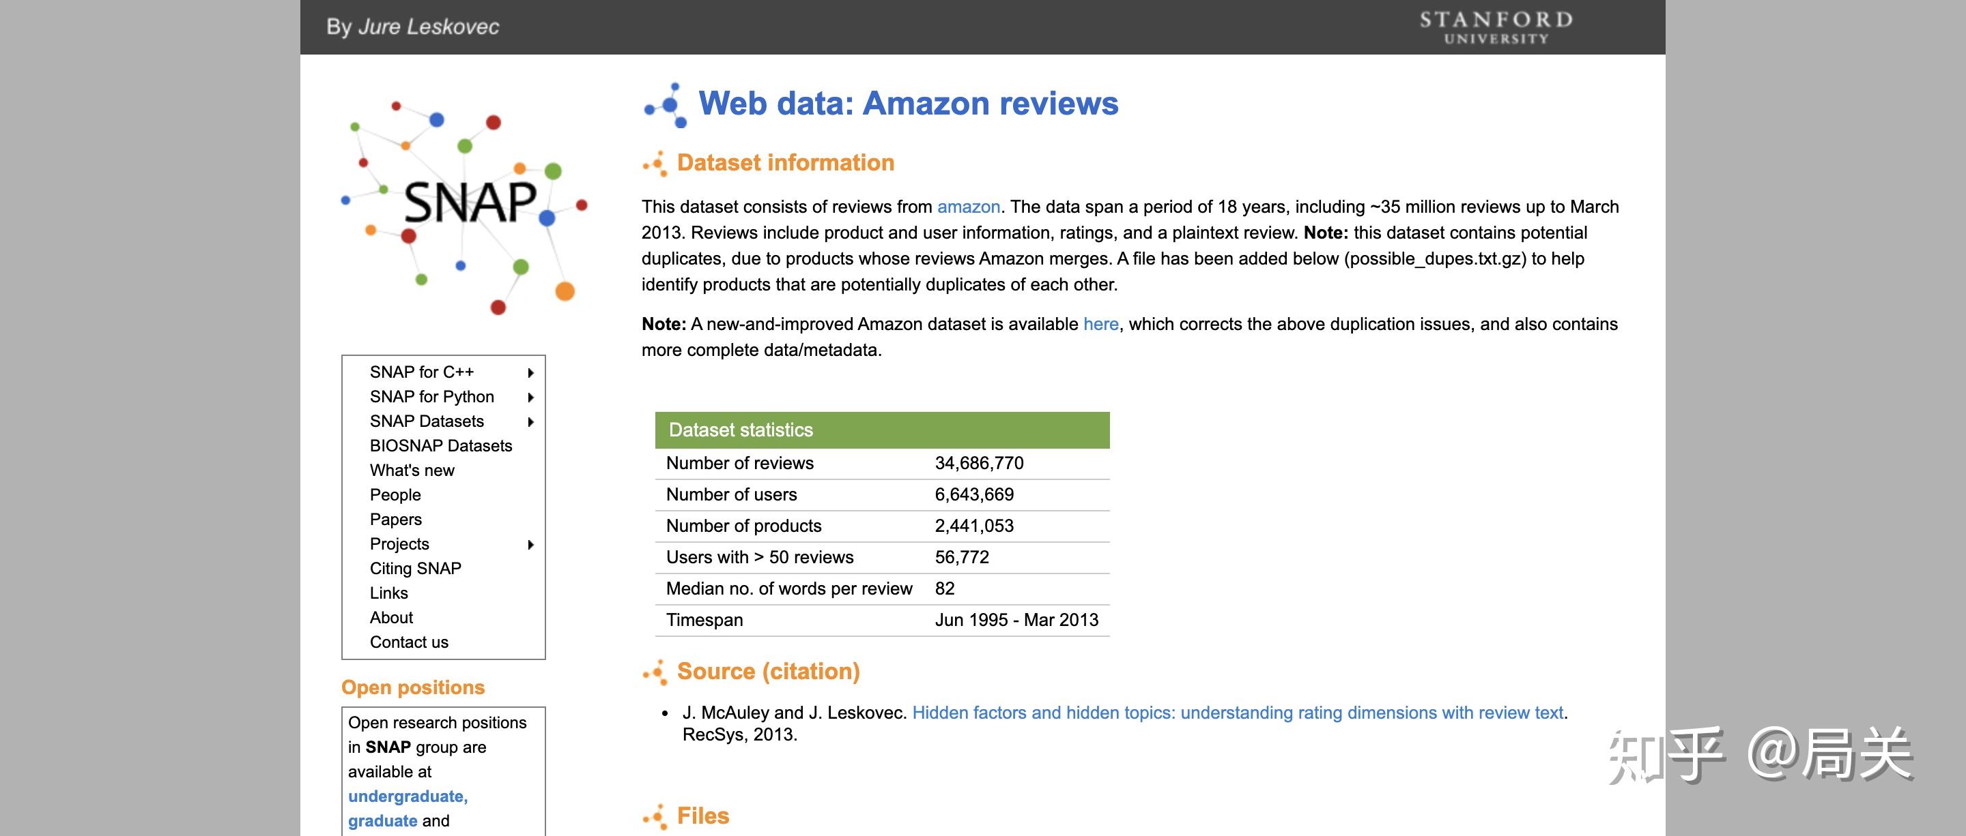Click the SNAP network logo image
This screenshot has height=836, width=1966.
464,205
